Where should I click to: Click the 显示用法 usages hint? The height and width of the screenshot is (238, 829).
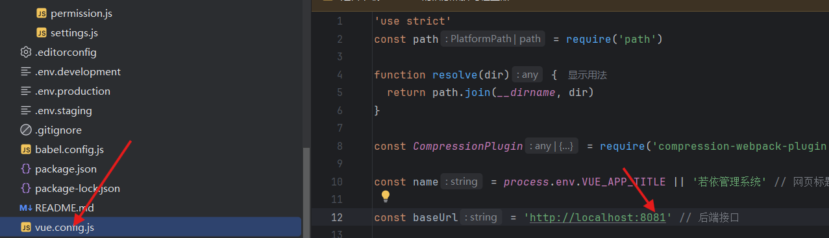(x=588, y=75)
